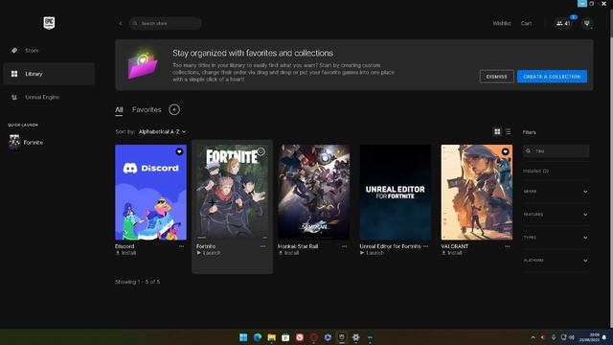Open Microsoft Edge from taskbar
The image size is (613, 345).
pyautogui.click(x=258, y=337)
